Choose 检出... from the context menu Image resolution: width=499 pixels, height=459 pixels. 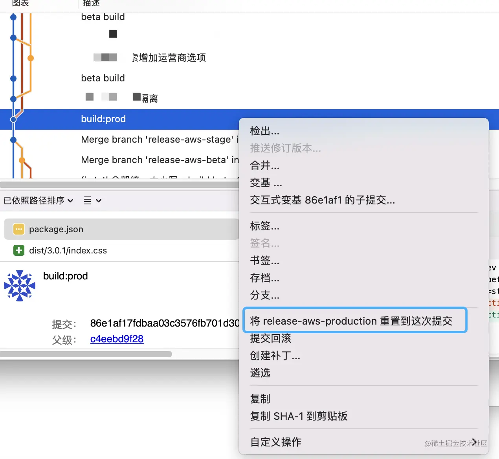tap(265, 131)
